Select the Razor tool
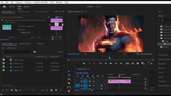This screenshot has width=171, height=96. tap(69, 83)
